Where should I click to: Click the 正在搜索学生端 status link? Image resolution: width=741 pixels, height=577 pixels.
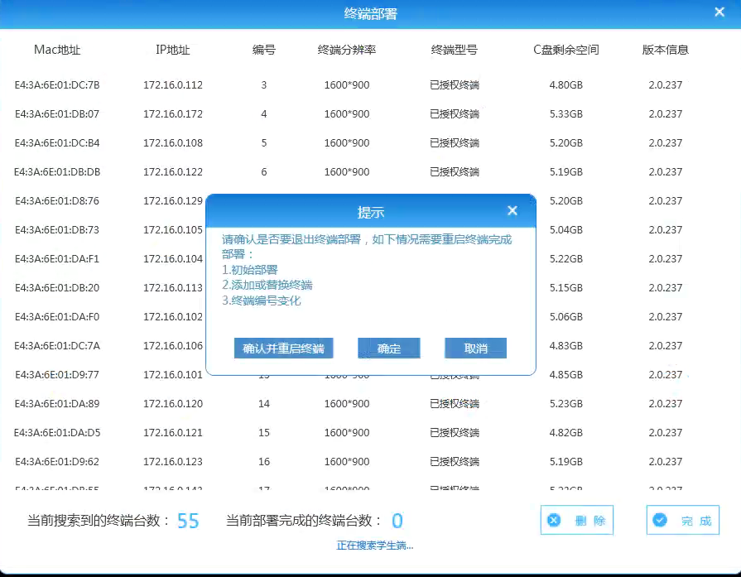tap(374, 545)
